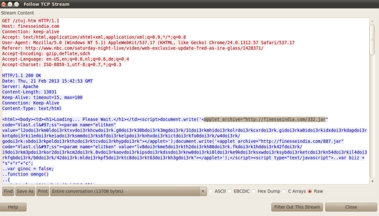Click the User-Agent header line
The width and height of the screenshot is (379, 216).
[148, 43]
